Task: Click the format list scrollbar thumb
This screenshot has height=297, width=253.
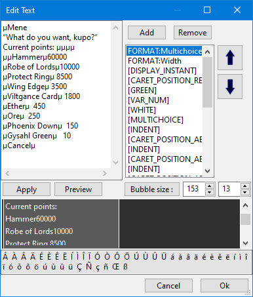Action: click(207, 82)
